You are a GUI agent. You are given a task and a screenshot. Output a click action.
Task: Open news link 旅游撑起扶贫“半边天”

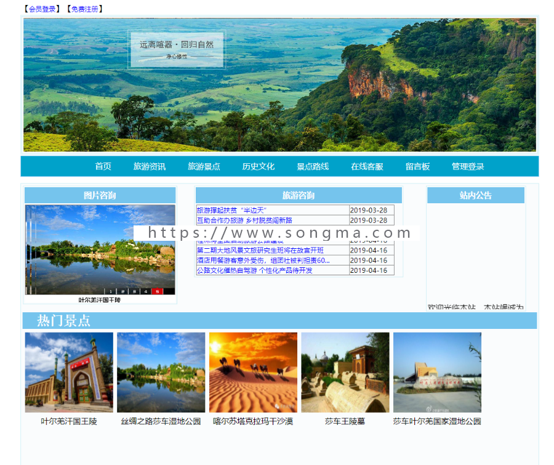point(231,210)
